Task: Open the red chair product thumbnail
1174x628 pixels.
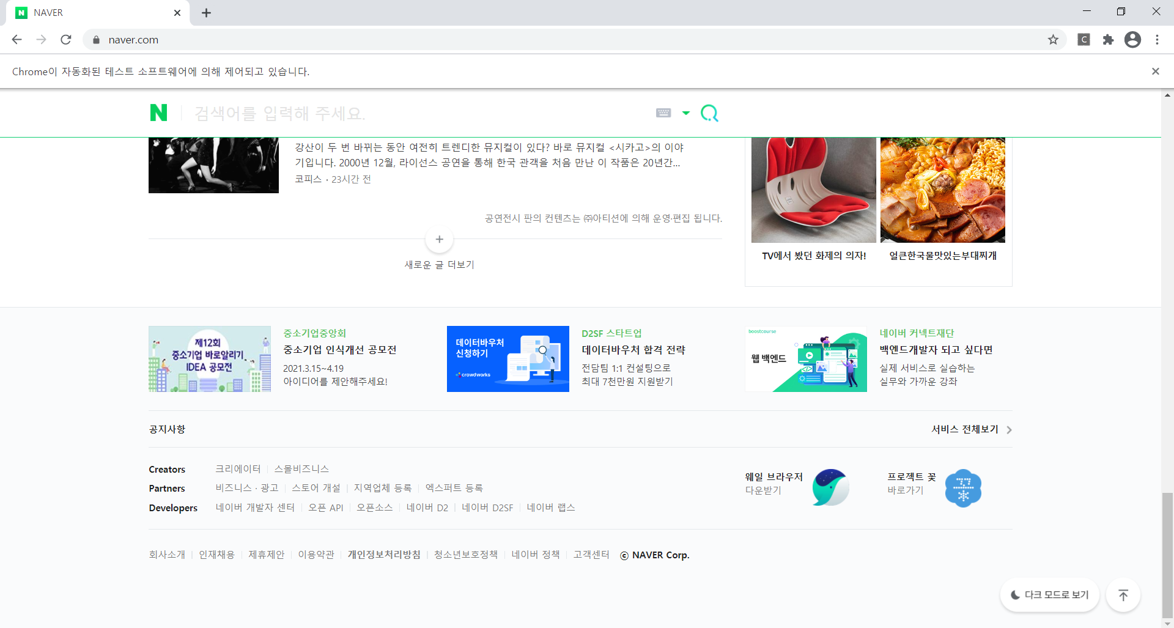Action: click(814, 190)
